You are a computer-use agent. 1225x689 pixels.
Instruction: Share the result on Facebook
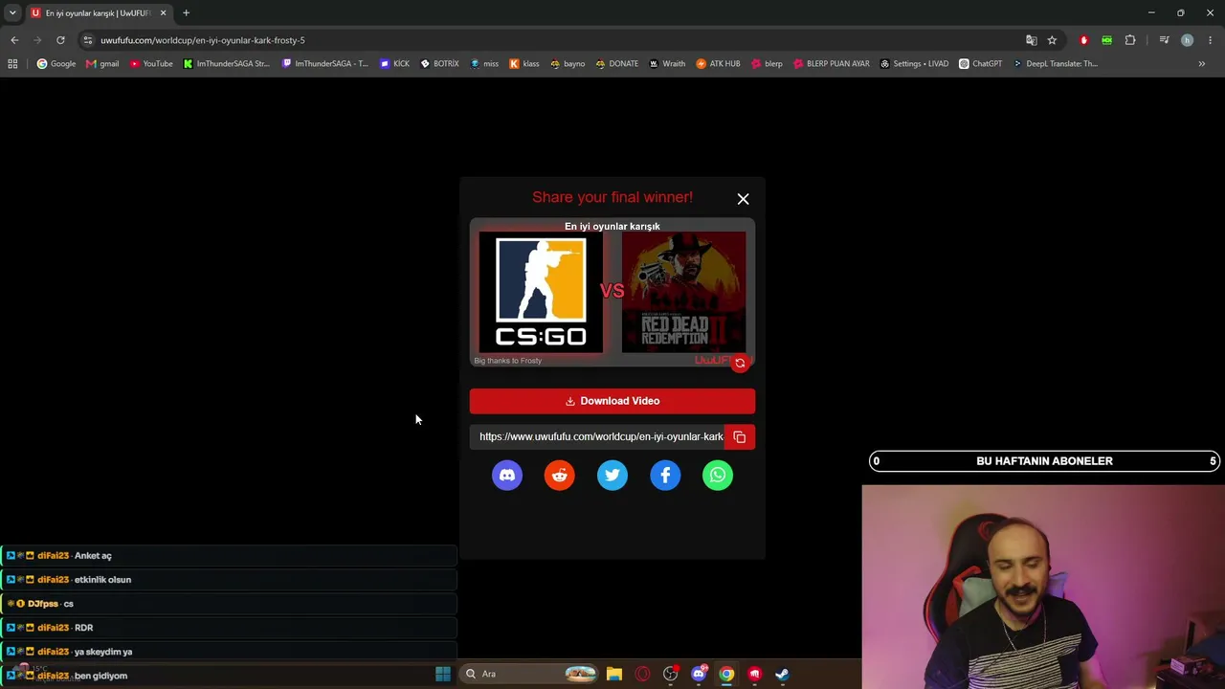[x=665, y=476]
